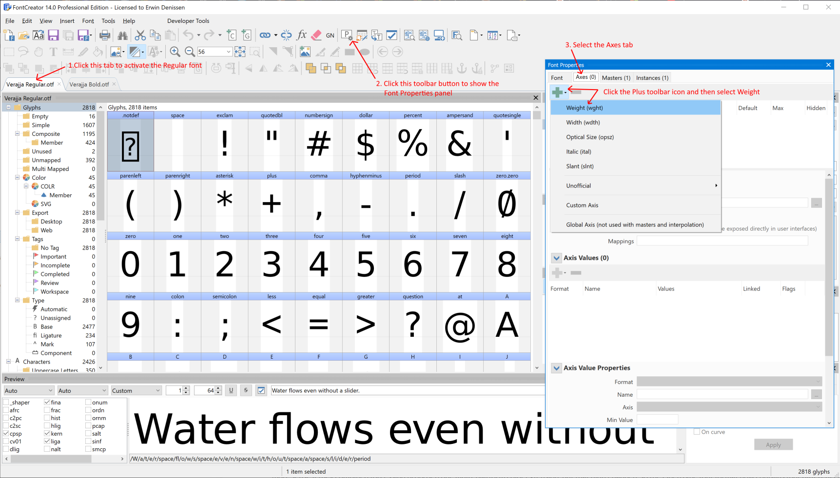This screenshot has width=840, height=478.
Task: Select Weight (wght) from the menu
Action: click(x=585, y=108)
